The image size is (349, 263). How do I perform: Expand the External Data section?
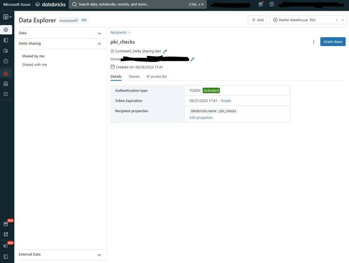(99, 255)
